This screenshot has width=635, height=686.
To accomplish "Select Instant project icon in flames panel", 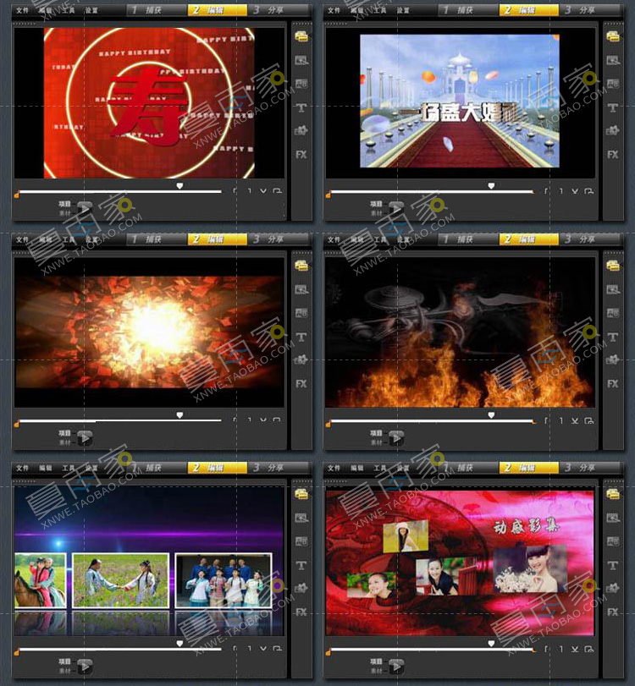I will (x=613, y=289).
